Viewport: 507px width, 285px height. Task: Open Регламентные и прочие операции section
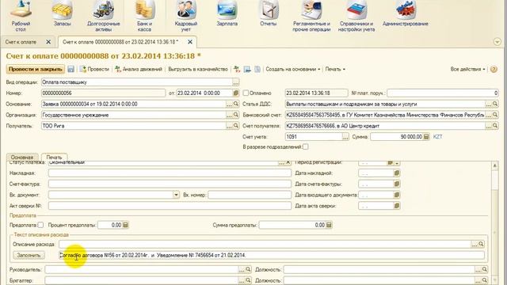coord(311,16)
